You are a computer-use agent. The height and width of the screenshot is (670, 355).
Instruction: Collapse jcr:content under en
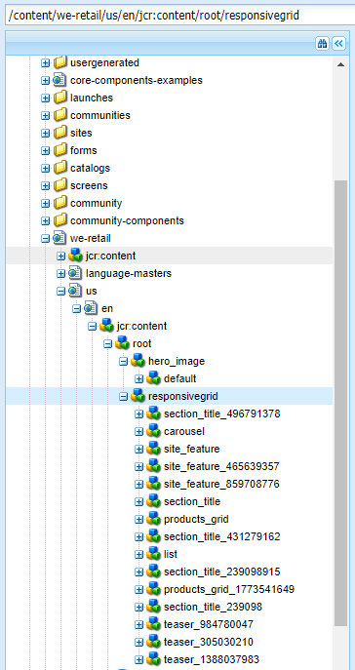[92, 326]
